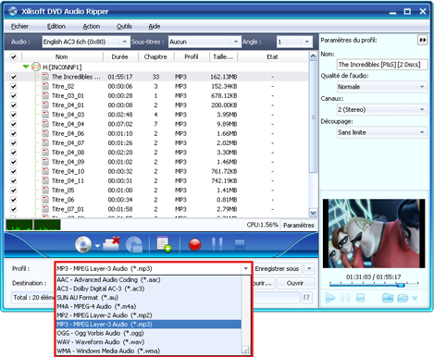Viewport: 434px width, 357px height.
Task: Uncheck the Titre_04_10 checkbox
Action: click(x=13, y=171)
